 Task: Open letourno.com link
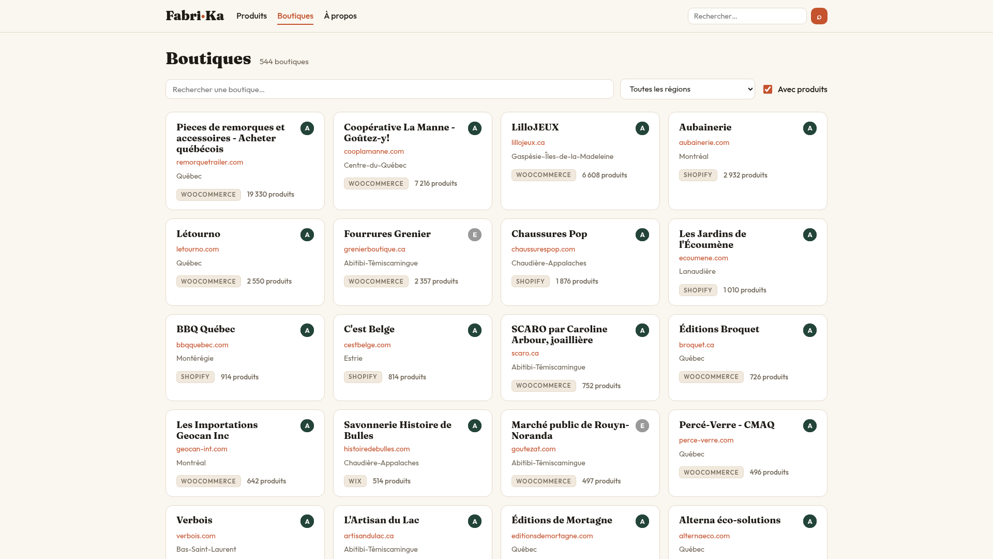[x=198, y=249]
